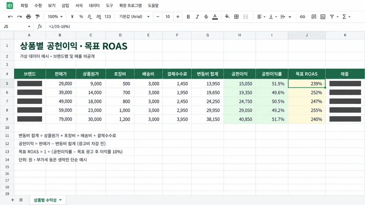This screenshot has width=365, height=205.
Task: Select row 5 header
Action: coord(7,84)
